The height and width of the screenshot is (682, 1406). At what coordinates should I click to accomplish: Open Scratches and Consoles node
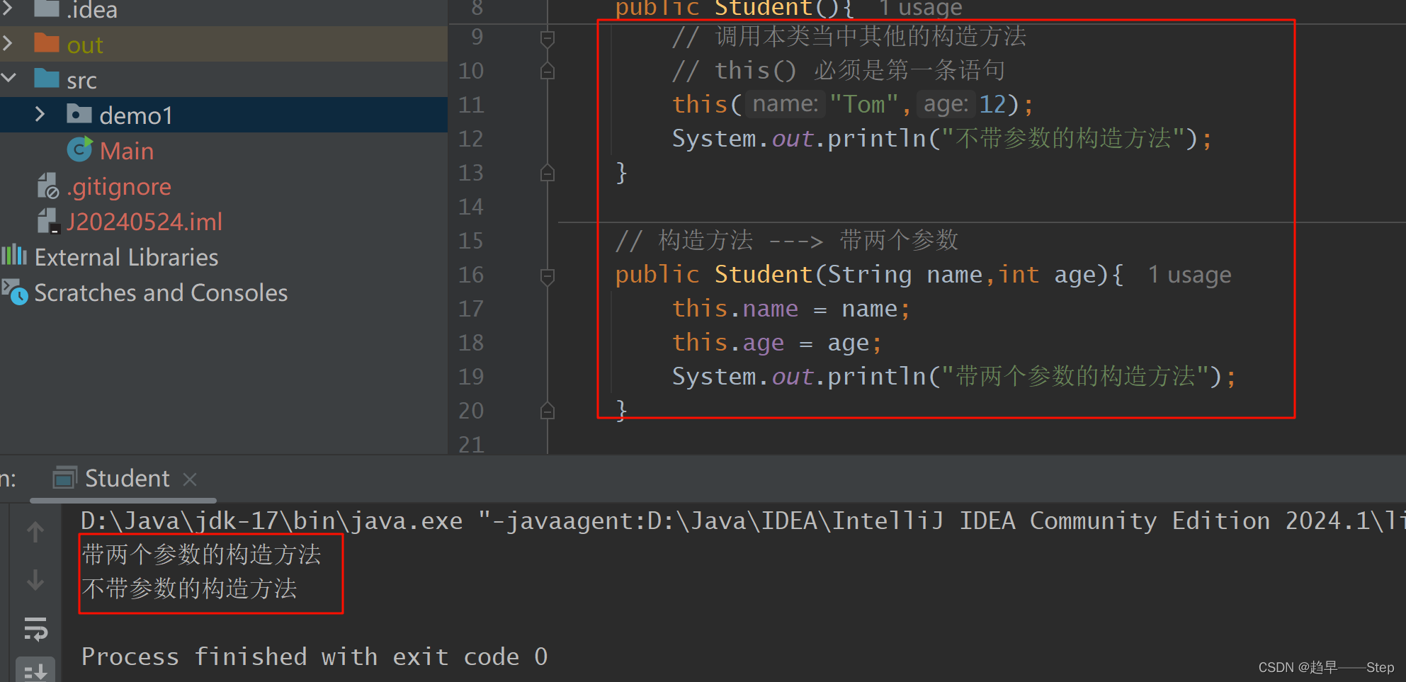click(x=161, y=292)
